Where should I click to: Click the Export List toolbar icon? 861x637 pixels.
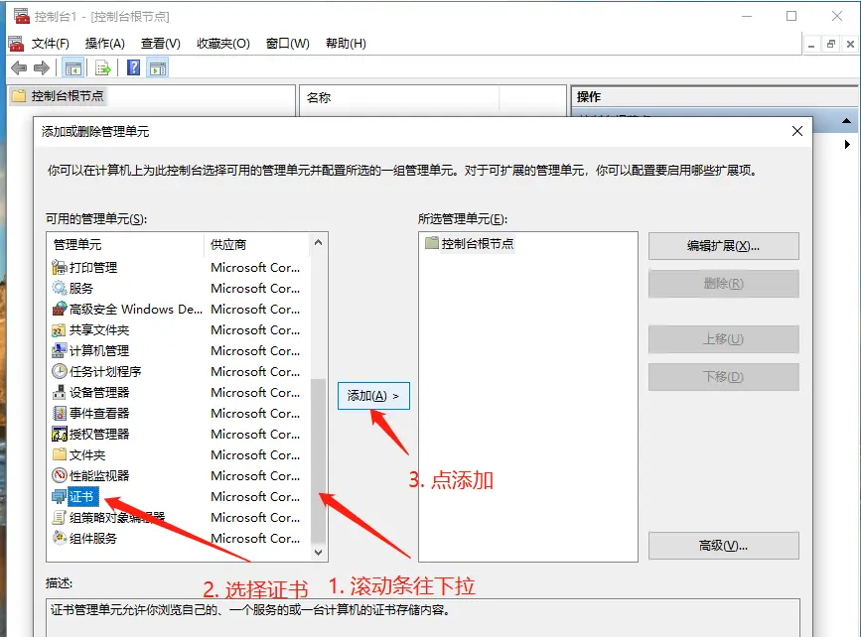(x=102, y=68)
